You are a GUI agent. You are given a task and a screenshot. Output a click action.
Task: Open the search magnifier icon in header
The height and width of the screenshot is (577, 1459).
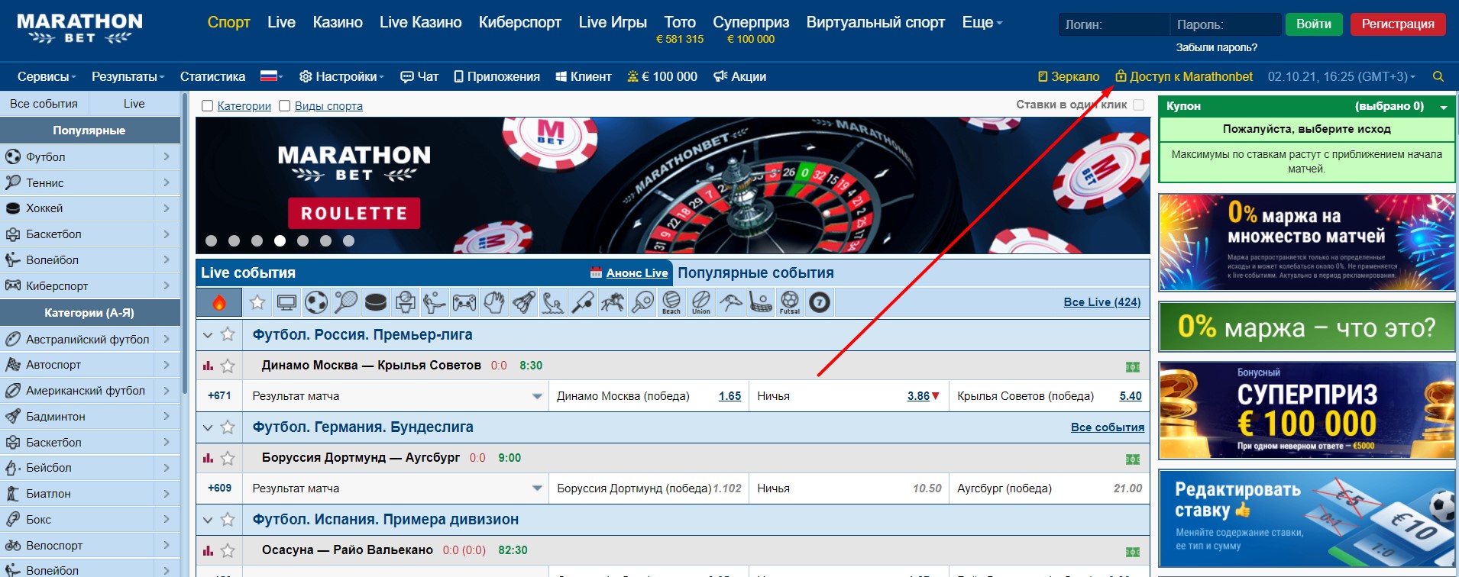1438,76
